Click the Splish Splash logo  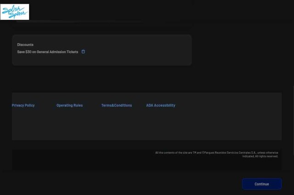(15, 12)
